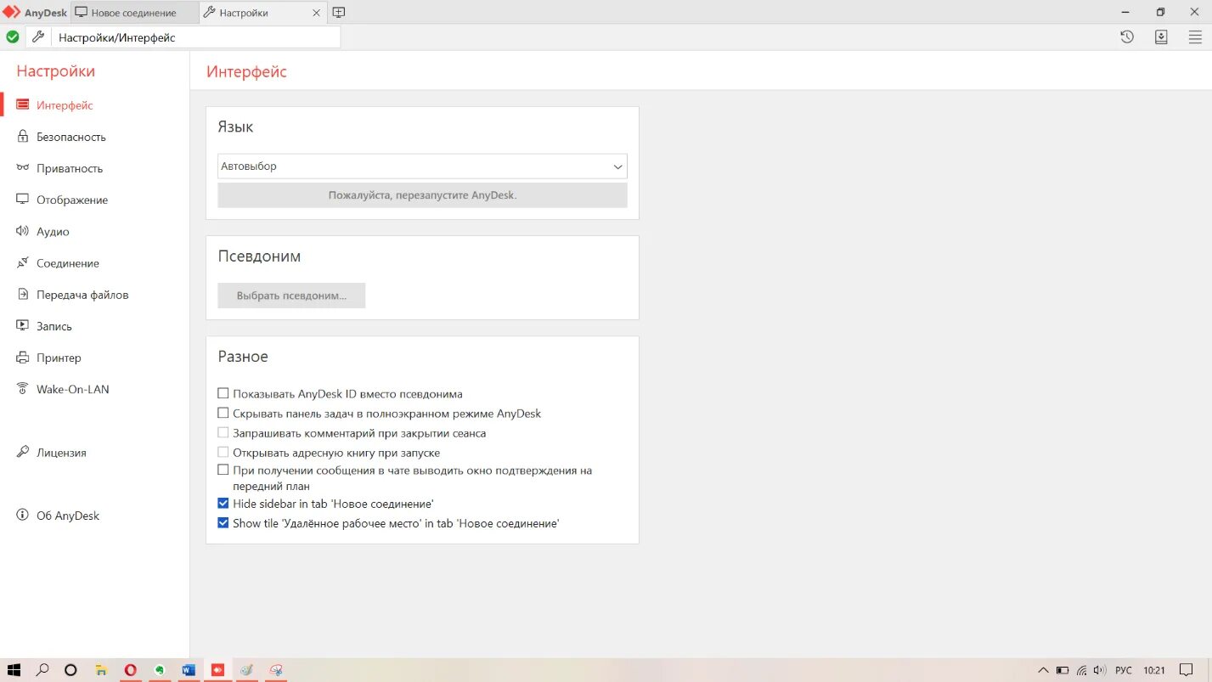Click the wrench icon beside the address field
The image size is (1212, 682).
click(x=38, y=37)
